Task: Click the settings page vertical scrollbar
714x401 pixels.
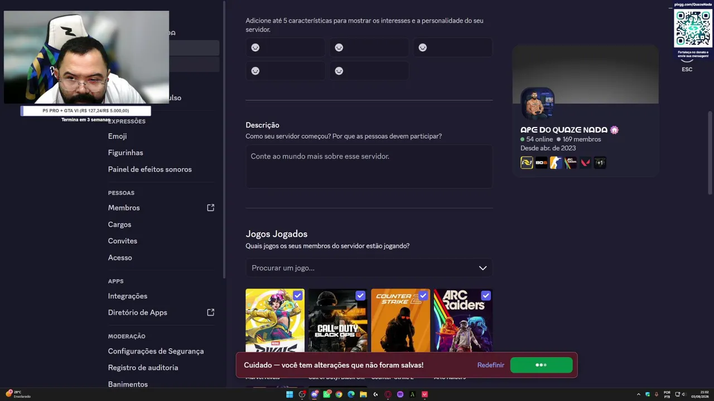Action: (x=710, y=153)
